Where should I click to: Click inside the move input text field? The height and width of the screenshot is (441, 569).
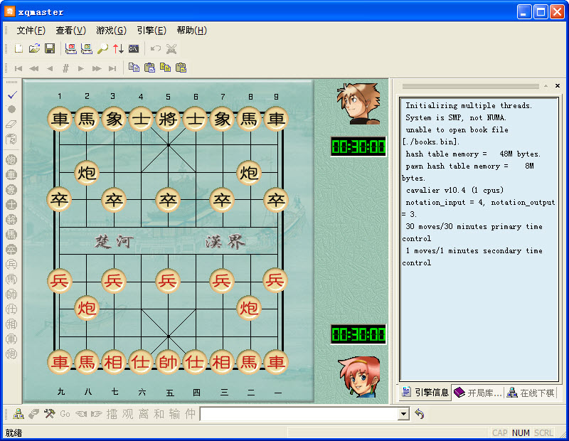299,414
